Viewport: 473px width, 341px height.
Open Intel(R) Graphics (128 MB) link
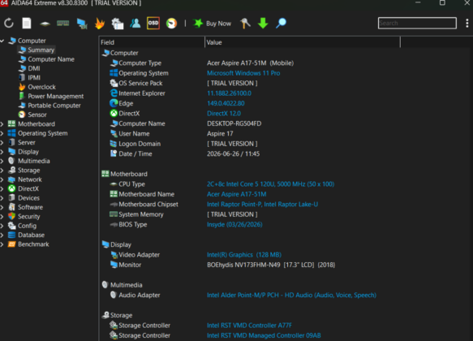coord(244,255)
